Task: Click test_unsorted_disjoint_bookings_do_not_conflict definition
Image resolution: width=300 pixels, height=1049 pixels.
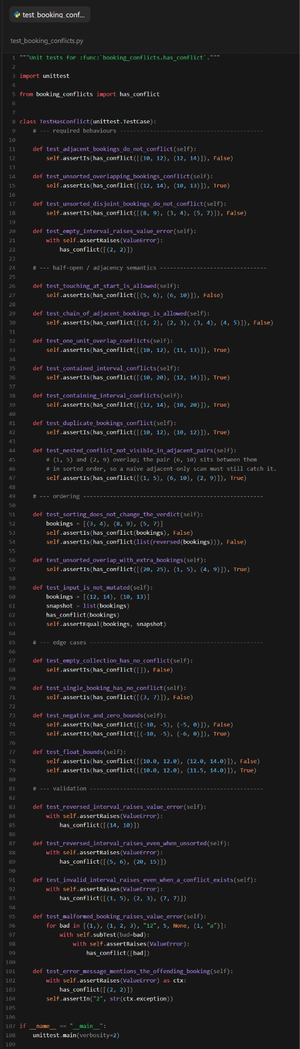Action: pos(129,204)
